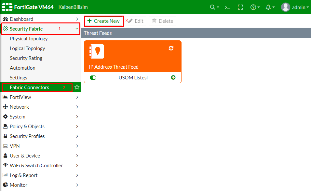
Task: Click Create New button
Action: [x=103, y=21]
